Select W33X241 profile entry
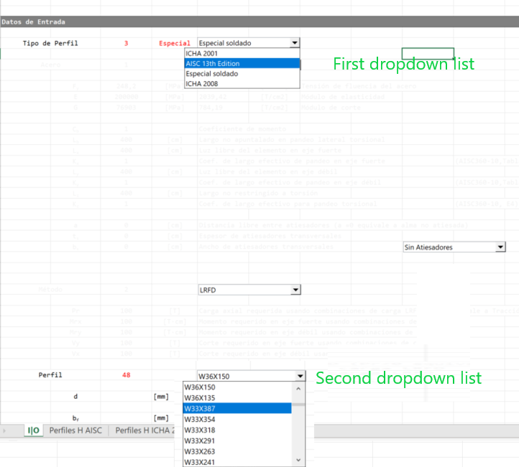 [237, 462]
